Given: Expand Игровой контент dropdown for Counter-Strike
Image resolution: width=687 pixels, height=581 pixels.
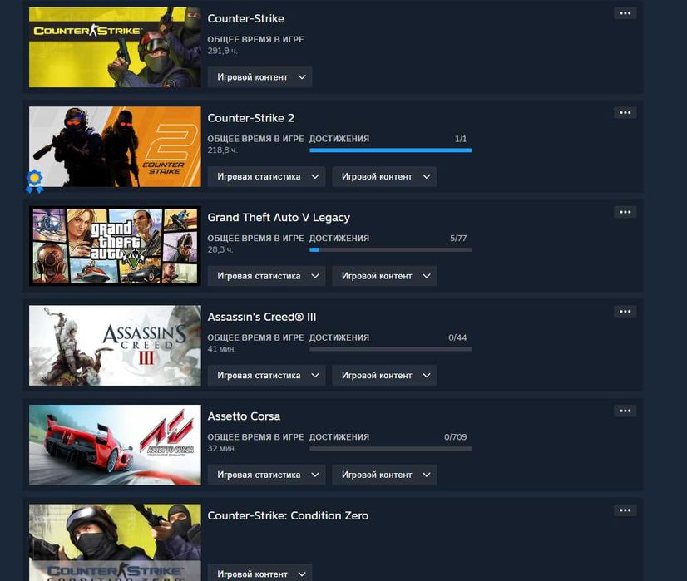Looking at the screenshot, I should (x=259, y=77).
